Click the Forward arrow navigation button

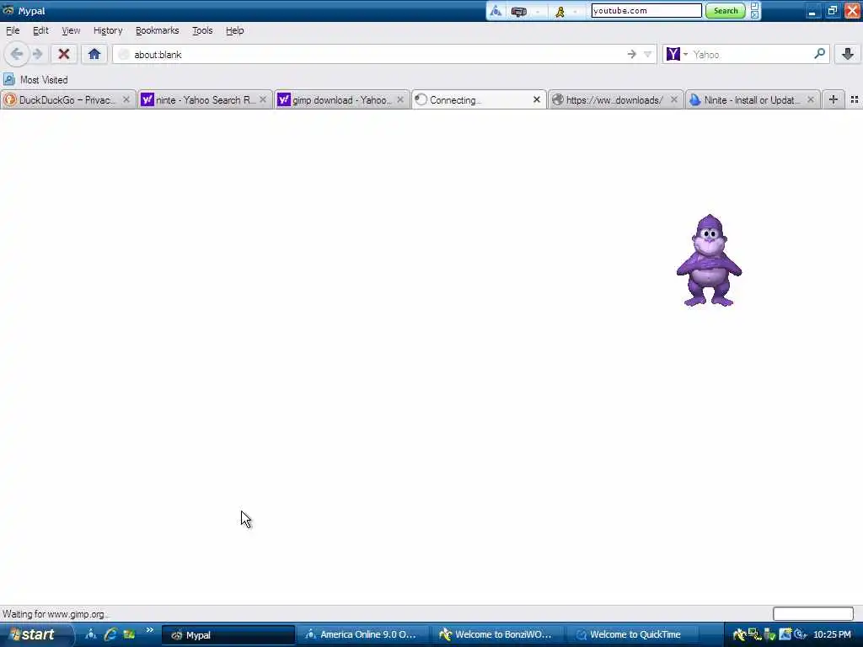pos(37,54)
